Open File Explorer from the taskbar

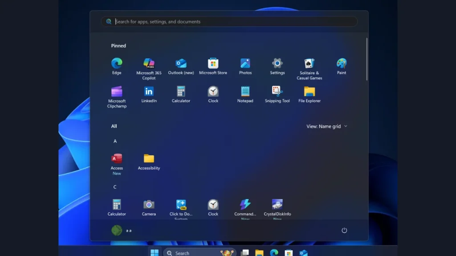(x=259, y=253)
